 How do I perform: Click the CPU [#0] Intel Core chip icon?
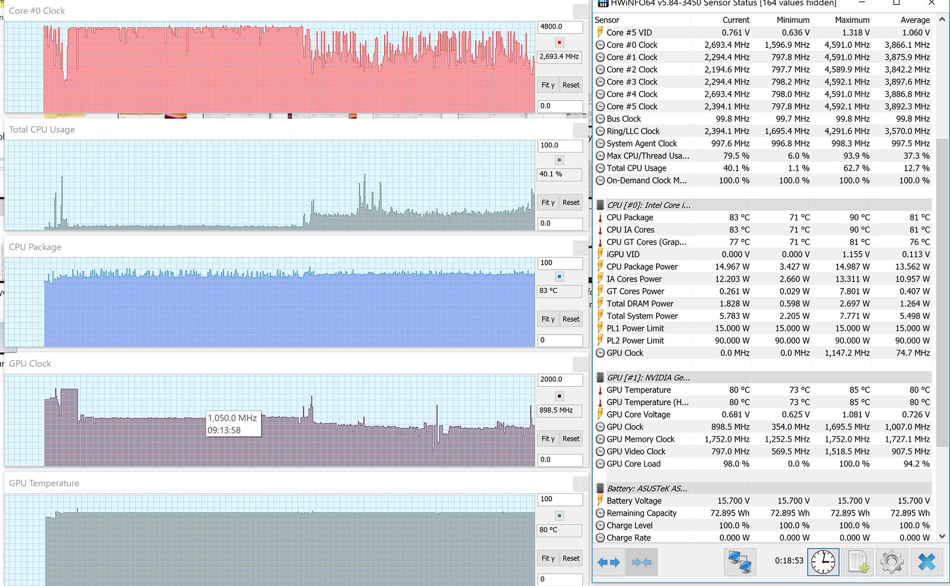(600, 205)
